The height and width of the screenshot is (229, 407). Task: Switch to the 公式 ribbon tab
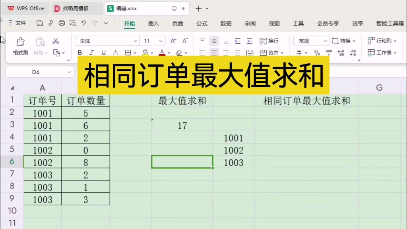(x=202, y=23)
